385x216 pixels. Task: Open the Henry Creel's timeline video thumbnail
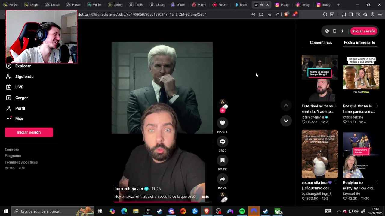(361, 154)
